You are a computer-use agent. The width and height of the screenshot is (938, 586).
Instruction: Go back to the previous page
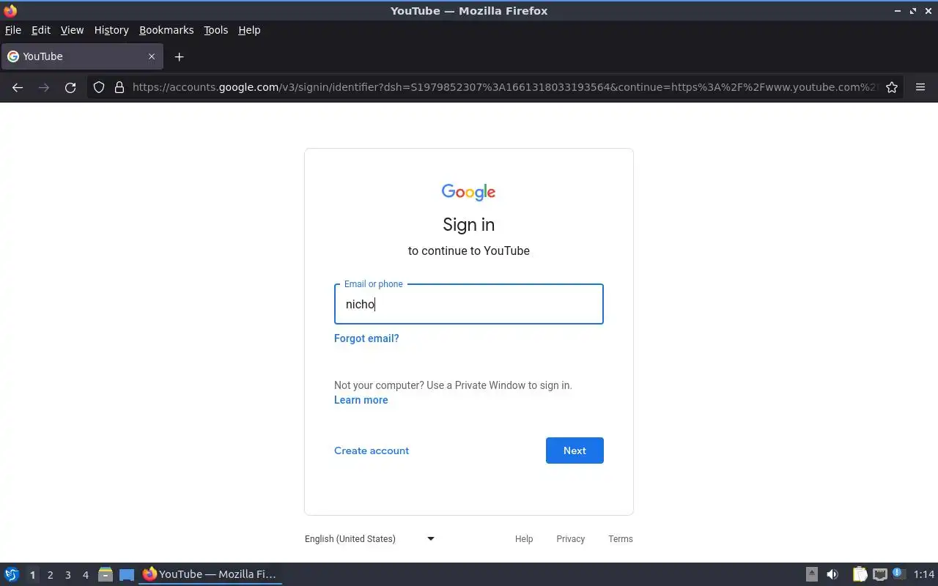coord(18,87)
